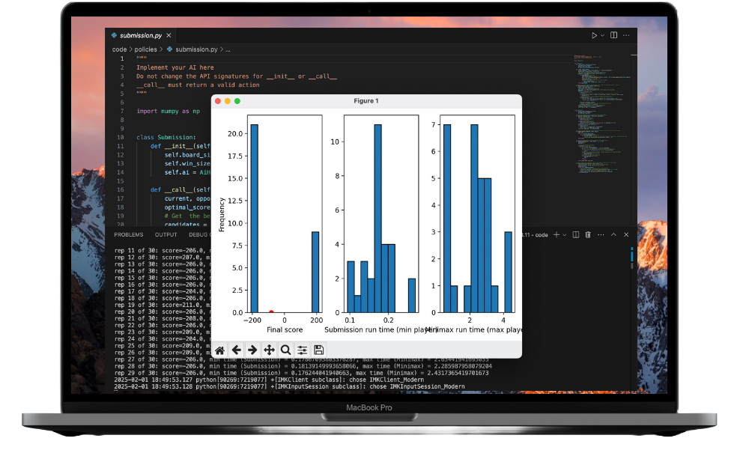Image resolution: width=743 pixels, height=456 pixels.
Task: Select the zoom to rectangle tool
Action: point(285,350)
